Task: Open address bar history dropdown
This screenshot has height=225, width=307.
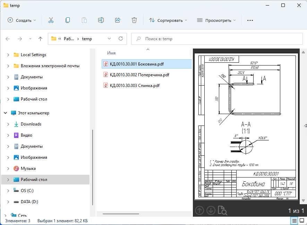Action: pyautogui.click(x=109, y=38)
